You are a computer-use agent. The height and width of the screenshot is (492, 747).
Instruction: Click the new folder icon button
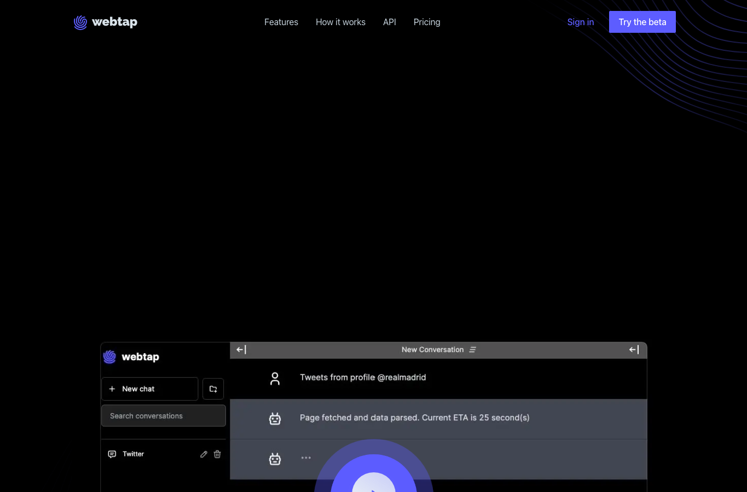tap(213, 389)
